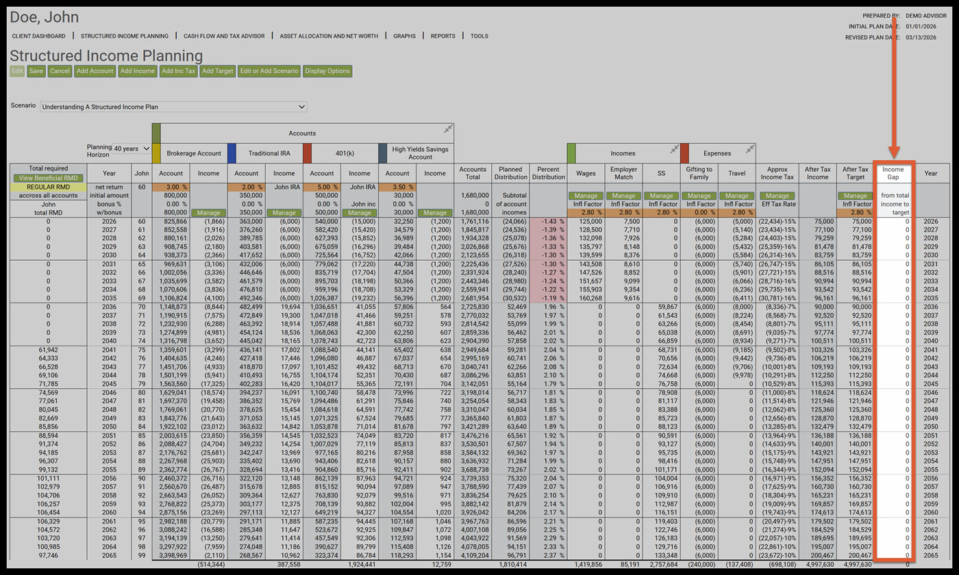This screenshot has height=575, width=959.
Task: Edit Traditional IRA 2.00 % net return
Action: [x=247, y=187]
